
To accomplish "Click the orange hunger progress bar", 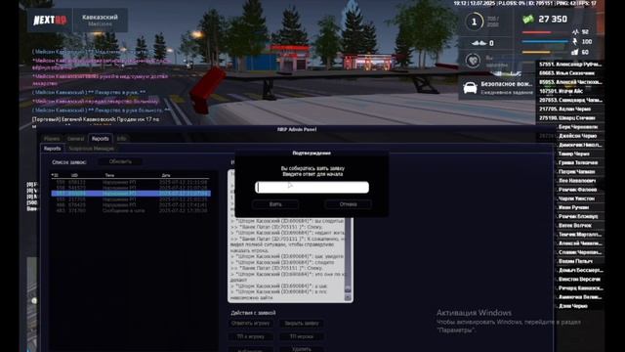I will [545, 52].
